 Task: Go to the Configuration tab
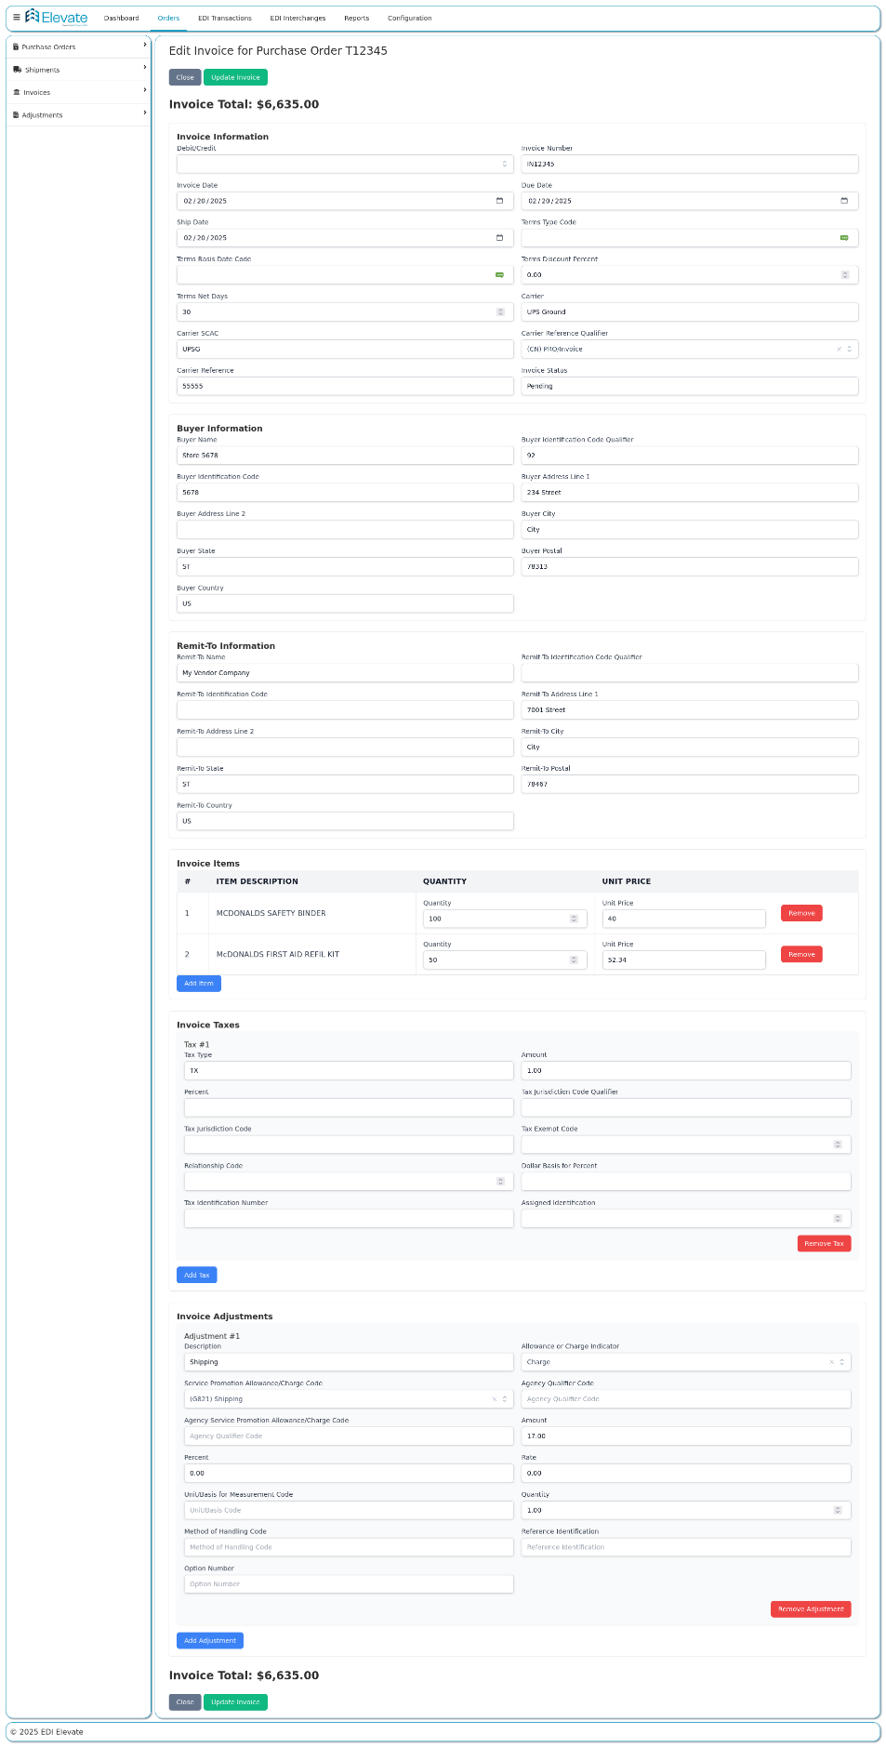(x=409, y=18)
